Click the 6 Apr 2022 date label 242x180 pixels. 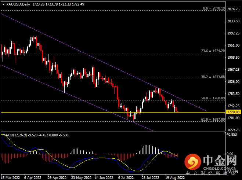(x=33, y=178)
